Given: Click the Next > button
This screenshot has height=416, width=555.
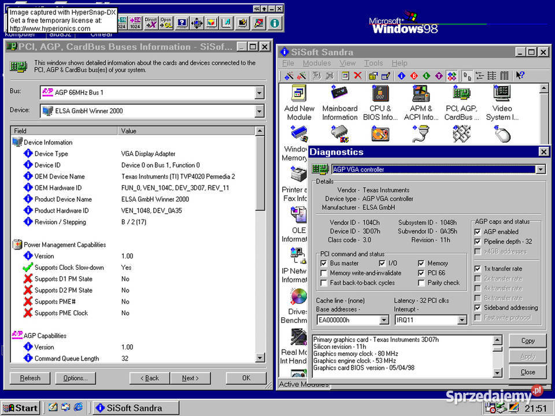Looking at the screenshot, I should click(x=190, y=378).
